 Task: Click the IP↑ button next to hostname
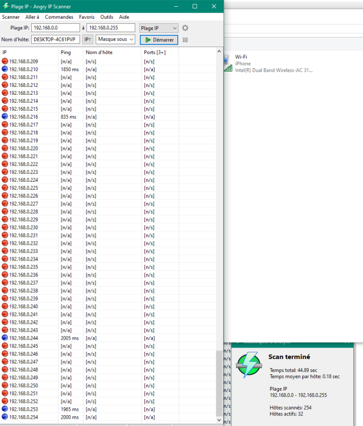pos(87,40)
